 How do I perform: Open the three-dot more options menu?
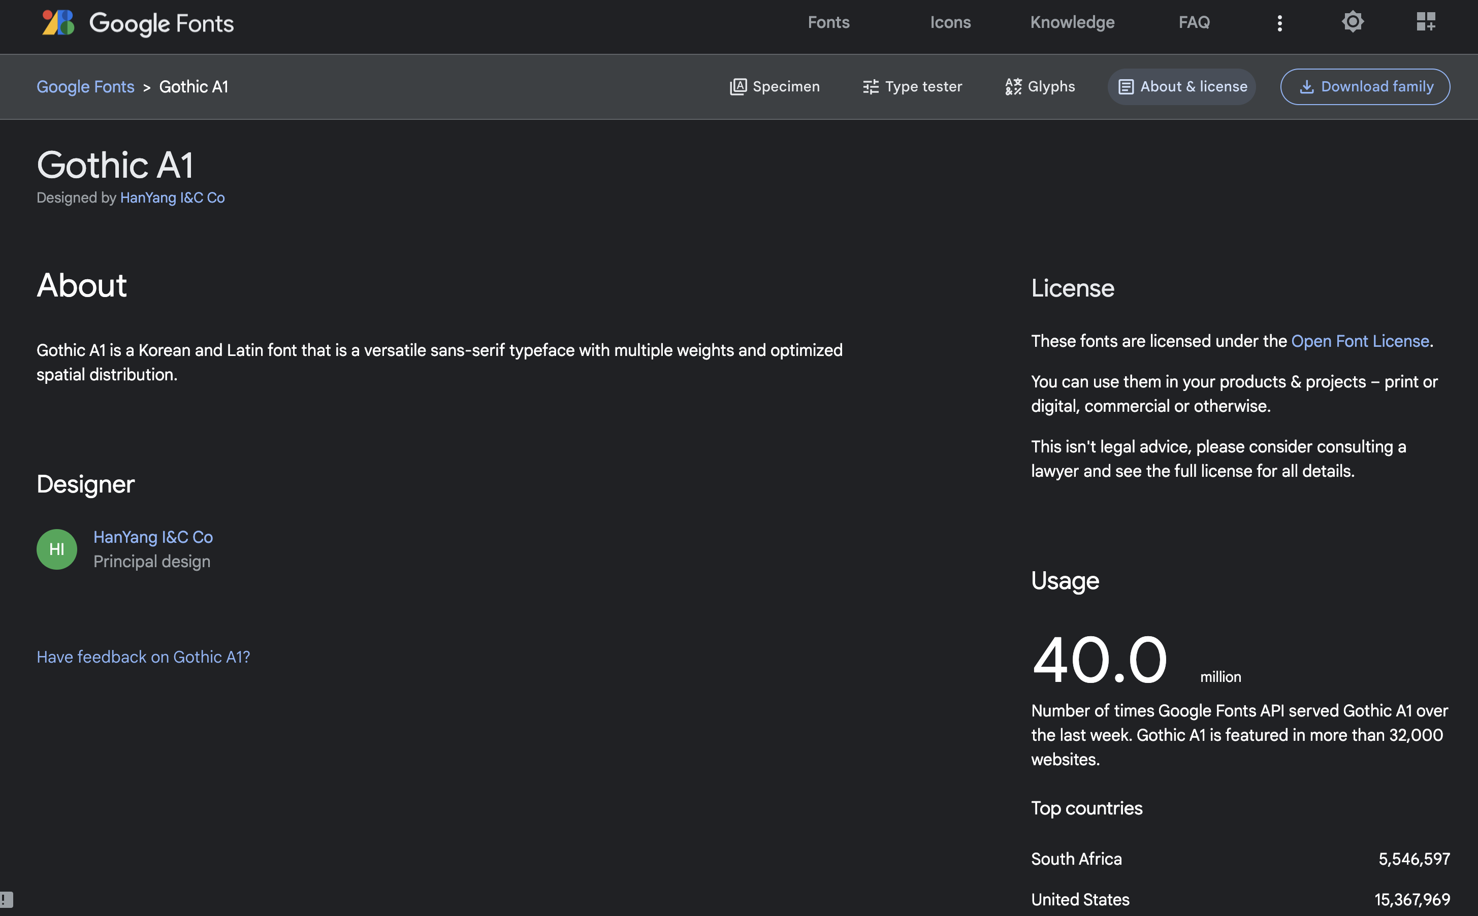click(1279, 23)
